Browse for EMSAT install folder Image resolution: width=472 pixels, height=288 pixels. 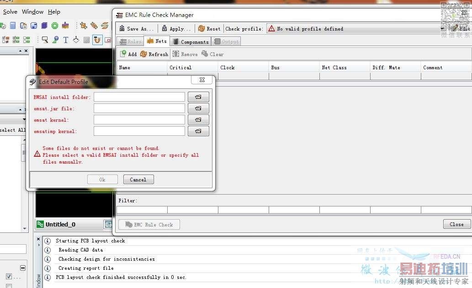point(198,97)
